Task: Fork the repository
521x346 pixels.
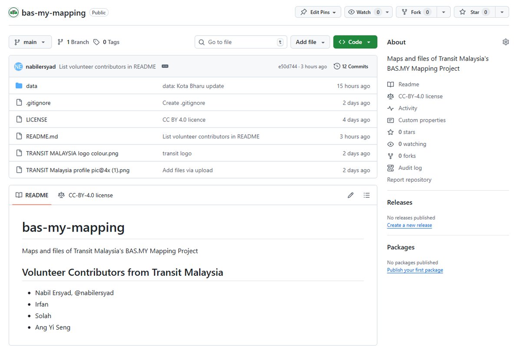Action: tap(416, 12)
